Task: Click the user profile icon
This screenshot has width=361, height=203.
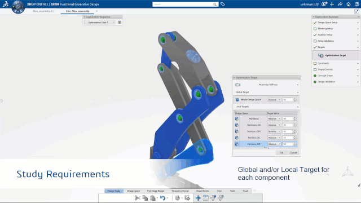Action: point(324,4)
